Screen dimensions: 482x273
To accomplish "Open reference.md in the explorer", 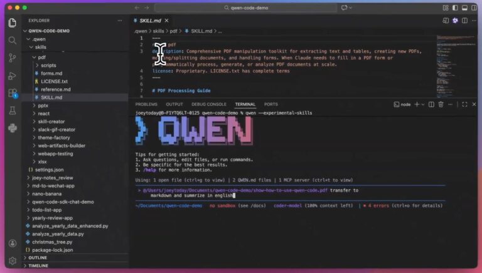I will tap(56, 90).
